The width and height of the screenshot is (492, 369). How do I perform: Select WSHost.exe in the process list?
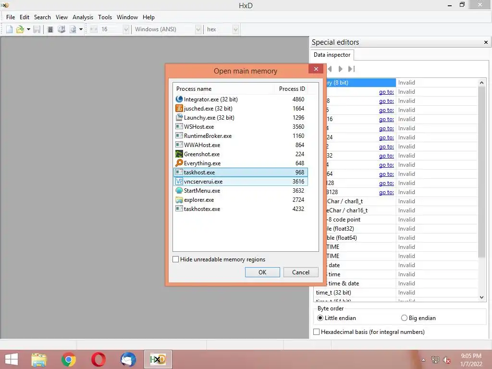click(x=241, y=127)
